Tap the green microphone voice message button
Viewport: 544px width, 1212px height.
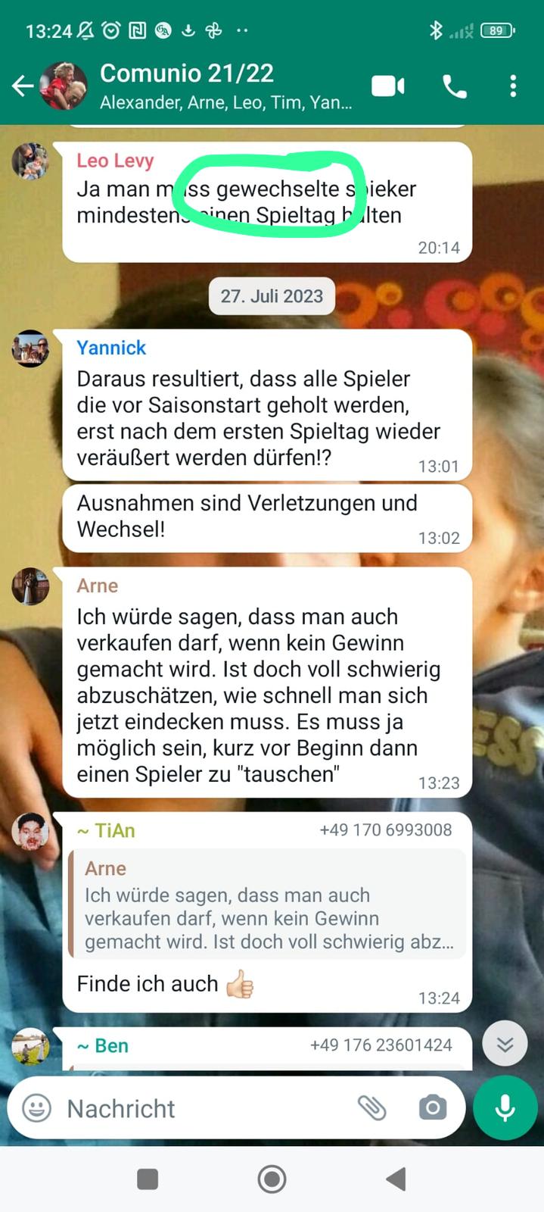pyautogui.click(x=505, y=1108)
